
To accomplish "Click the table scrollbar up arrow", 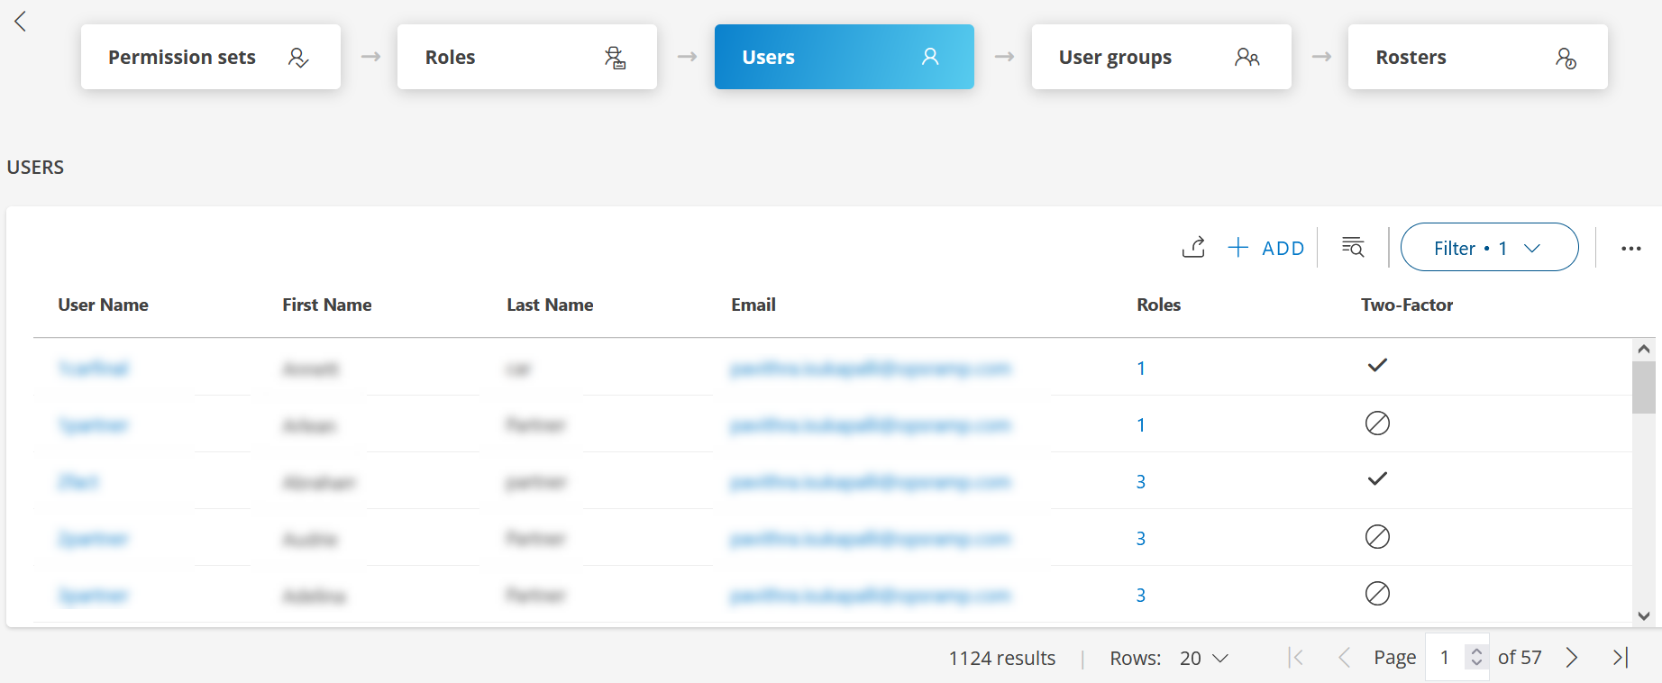I will click(x=1644, y=349).
